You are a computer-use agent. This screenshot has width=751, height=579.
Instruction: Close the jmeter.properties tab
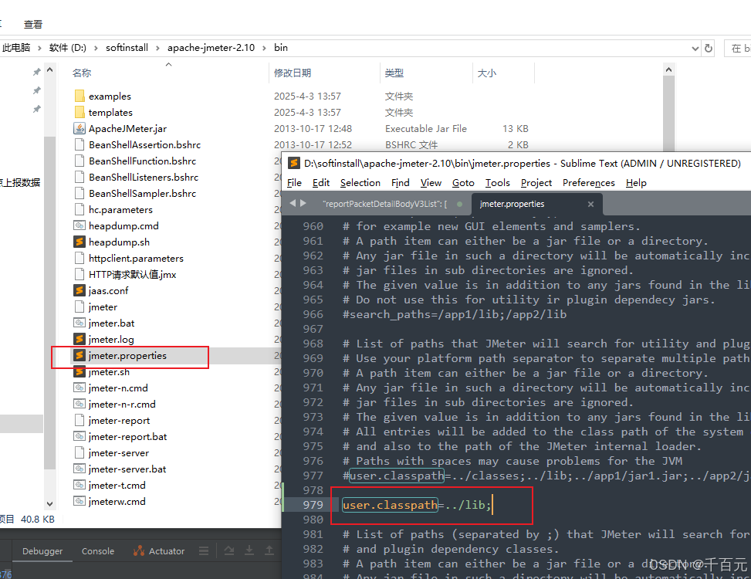(x=590, y=204)
